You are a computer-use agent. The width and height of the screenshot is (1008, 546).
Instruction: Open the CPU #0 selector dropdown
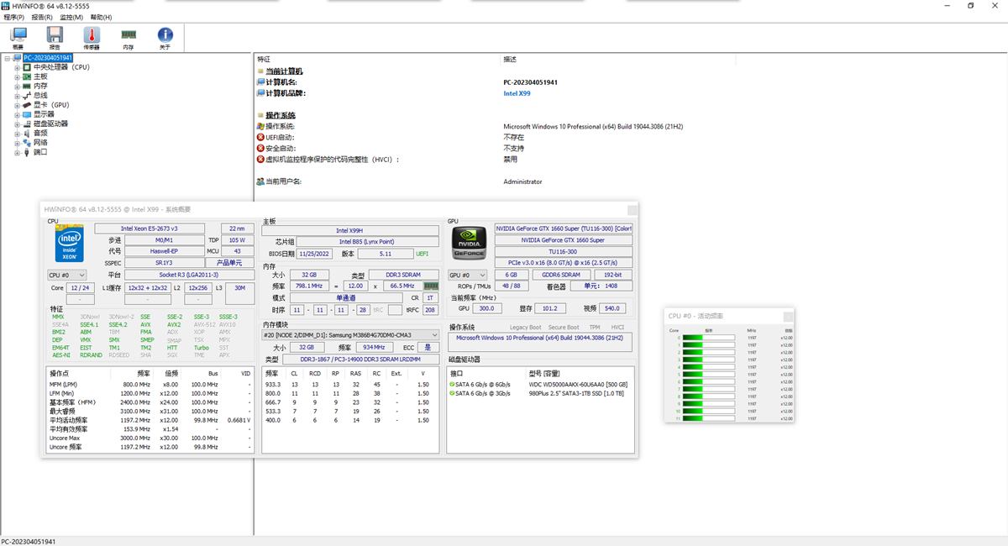pyautogui.click(x=67, y=275)
